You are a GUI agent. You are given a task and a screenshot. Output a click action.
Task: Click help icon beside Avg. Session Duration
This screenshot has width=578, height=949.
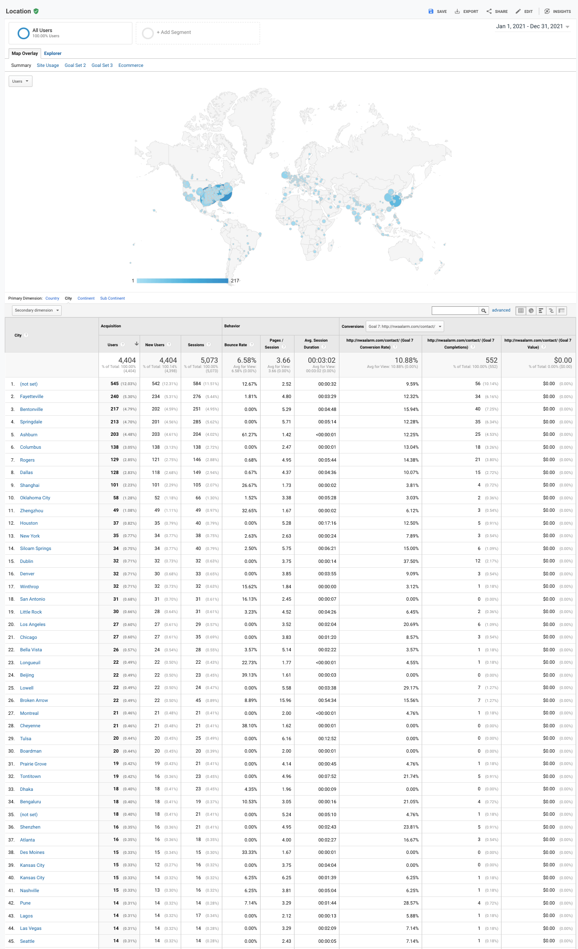324,347
